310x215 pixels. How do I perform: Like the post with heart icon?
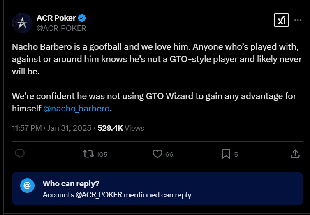coord(157,154)
